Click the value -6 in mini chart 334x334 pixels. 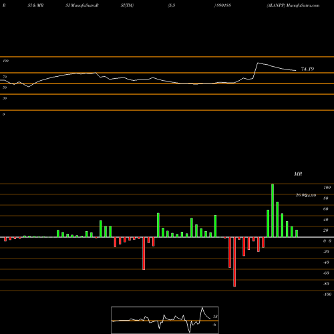214,325
